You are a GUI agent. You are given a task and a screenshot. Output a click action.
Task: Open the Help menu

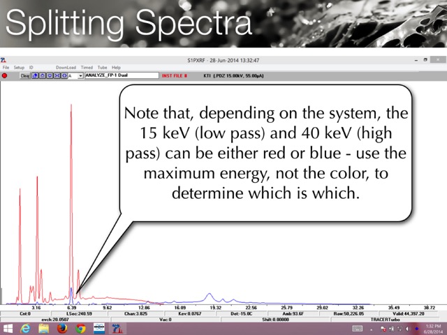pos(117,68)
